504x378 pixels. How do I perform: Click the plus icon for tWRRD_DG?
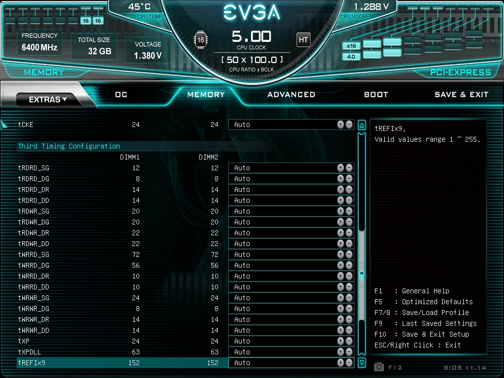[341, 265]
